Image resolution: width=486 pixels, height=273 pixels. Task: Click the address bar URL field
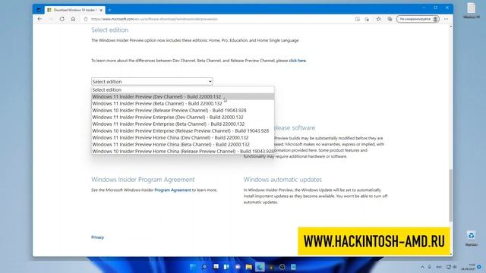(x=217, y=19)
